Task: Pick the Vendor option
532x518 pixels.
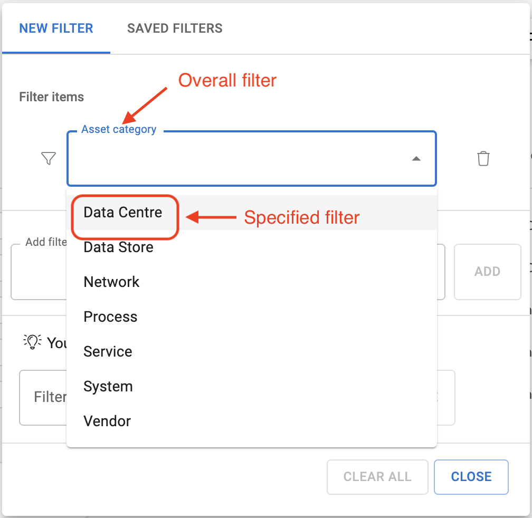Action: (107, 421)
